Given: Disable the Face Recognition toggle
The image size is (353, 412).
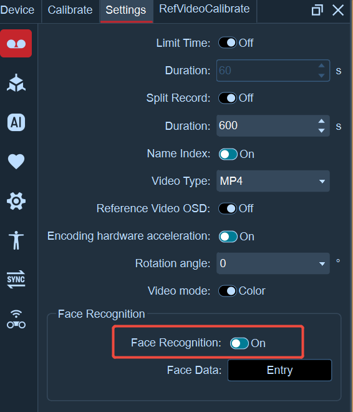Looking at the screenshot, I should (x=239, y=343).
